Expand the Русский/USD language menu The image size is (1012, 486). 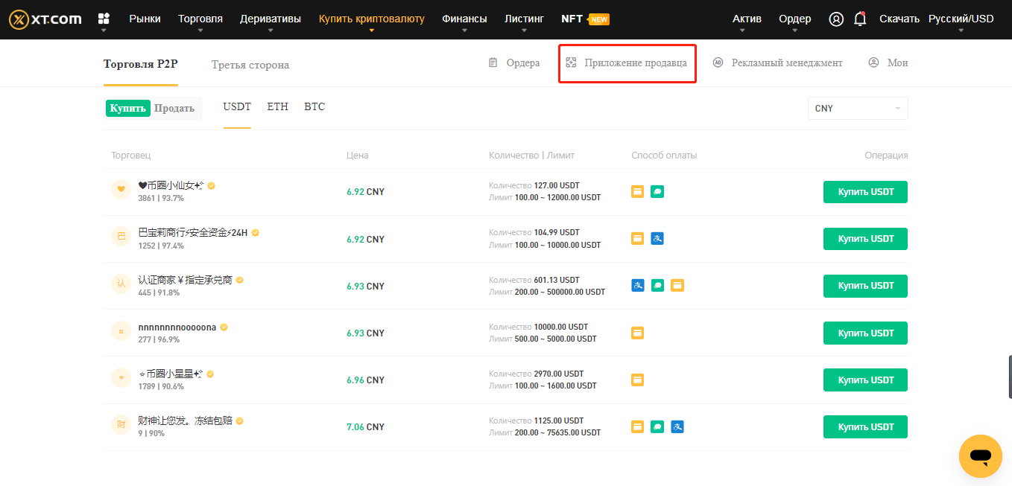pos(961,19)
